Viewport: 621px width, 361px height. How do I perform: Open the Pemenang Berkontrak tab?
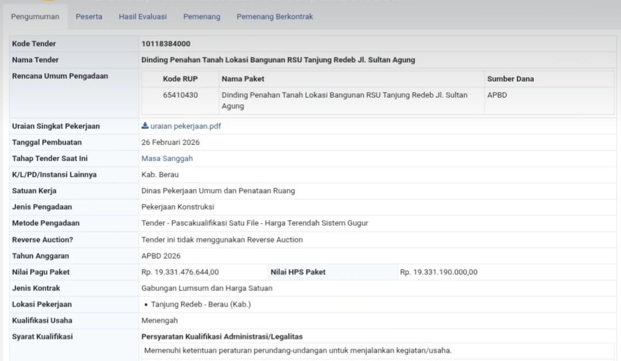pos(275,17)
